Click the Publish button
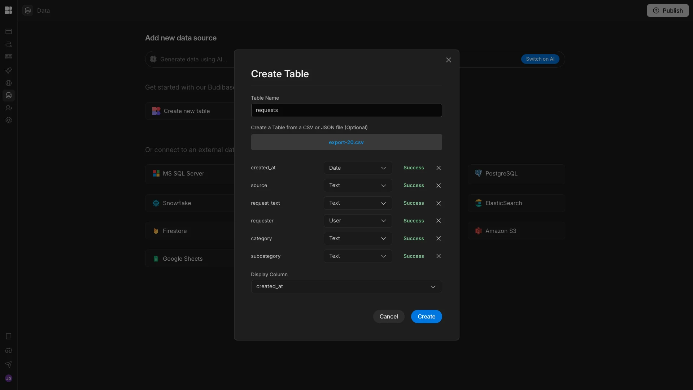Screen dimensions: 693x390 pos(667,10)
